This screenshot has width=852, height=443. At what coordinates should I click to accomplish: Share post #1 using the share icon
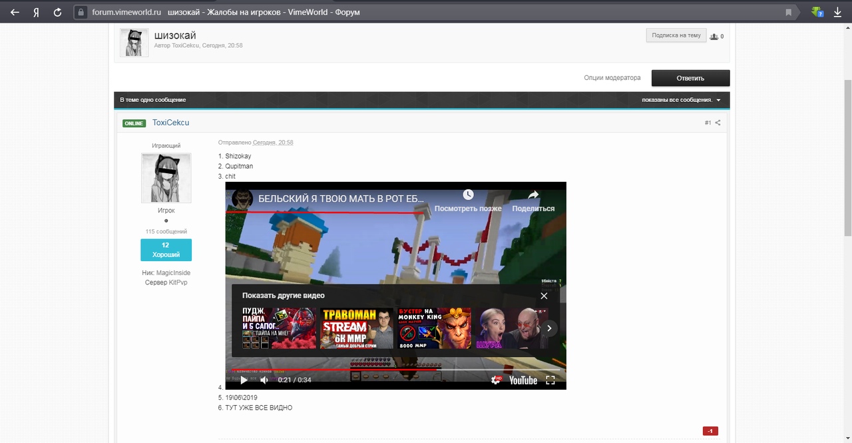pos(718,123)
